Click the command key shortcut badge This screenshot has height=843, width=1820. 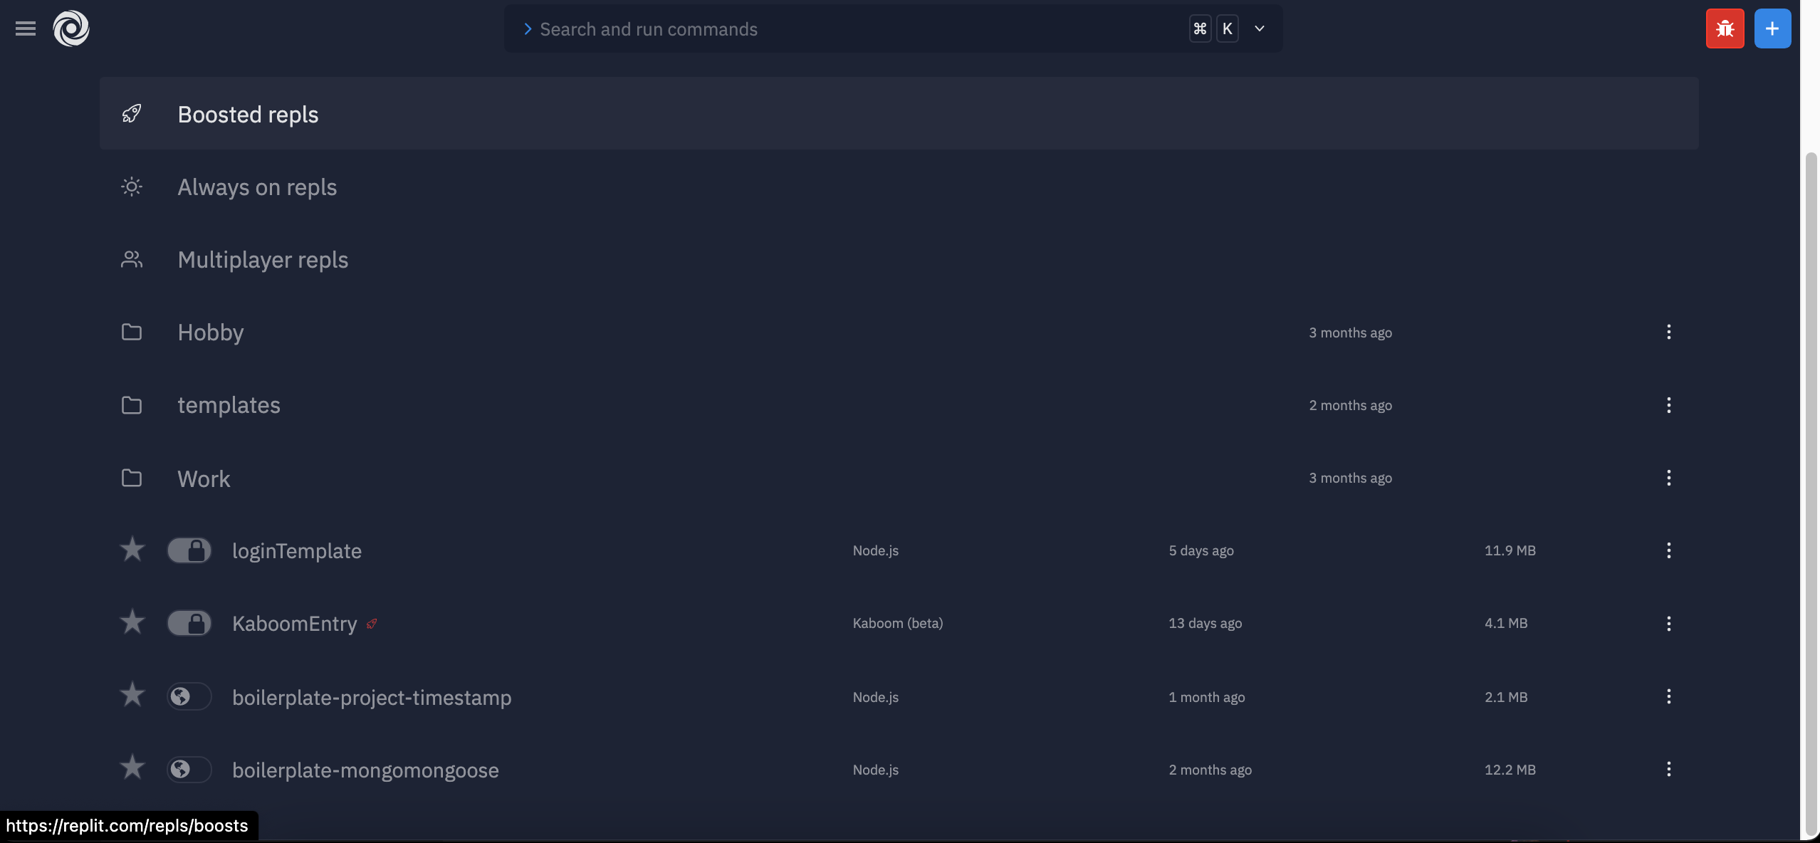pyautogui.click(x=1200, y=28)
